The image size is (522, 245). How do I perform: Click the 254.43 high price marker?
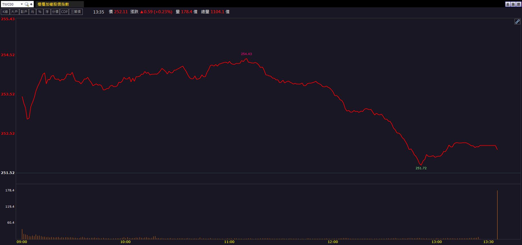coord(246,54)
